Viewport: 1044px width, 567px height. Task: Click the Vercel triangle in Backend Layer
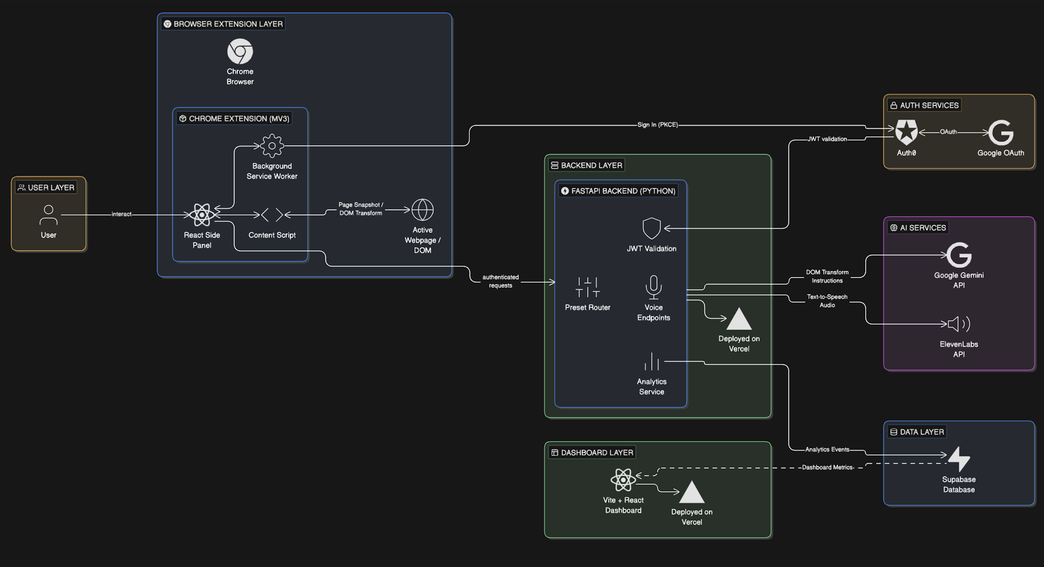[739, 318]
